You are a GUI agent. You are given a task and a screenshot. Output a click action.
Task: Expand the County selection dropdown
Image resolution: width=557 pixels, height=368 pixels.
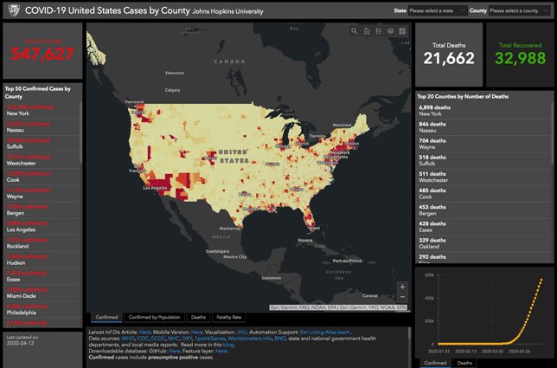[520, 10]
